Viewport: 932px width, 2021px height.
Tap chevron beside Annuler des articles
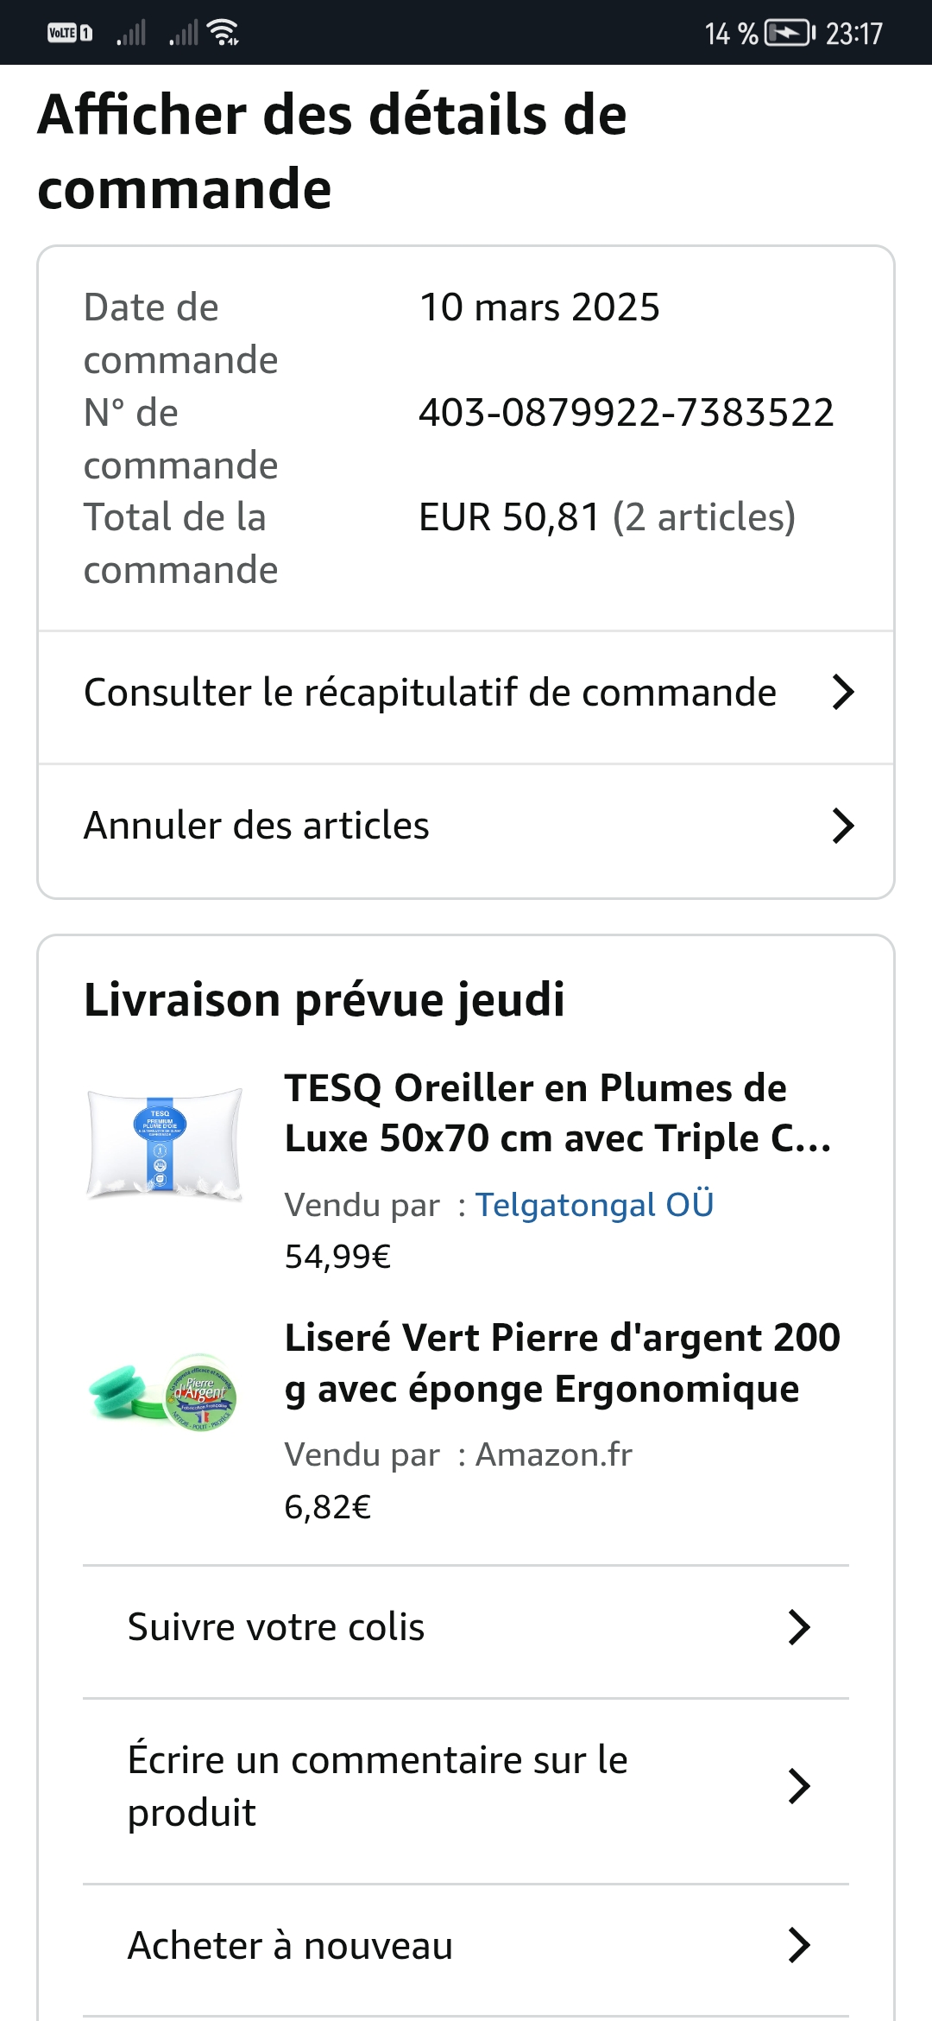(x=842, y=826)
